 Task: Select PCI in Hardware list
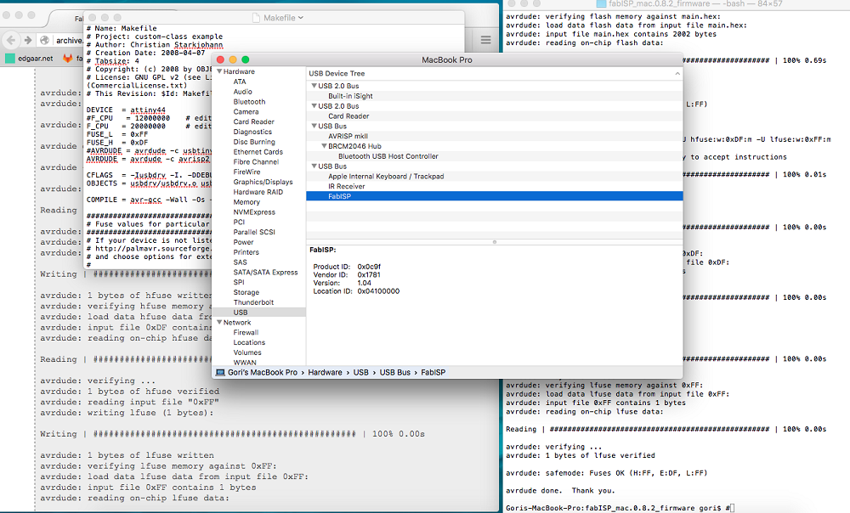click(x=239, y=222)
